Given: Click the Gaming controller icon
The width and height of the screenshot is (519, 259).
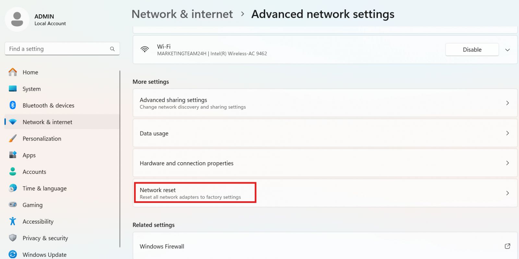Looking at the screenshot, I should pyautogui.click(x=12, y=205).
